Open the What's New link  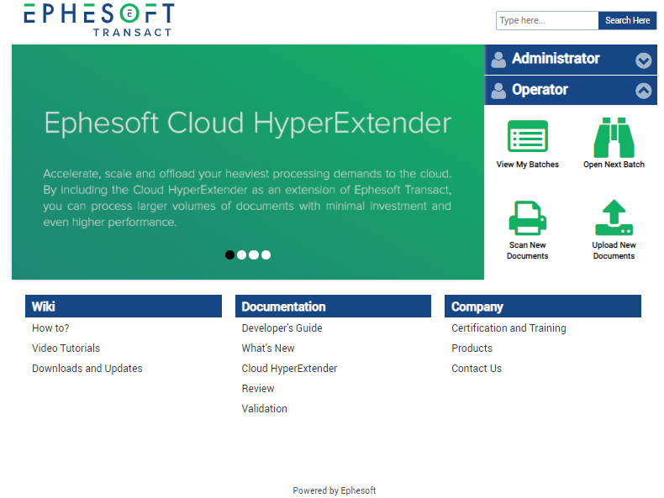(x=267, y=349)
